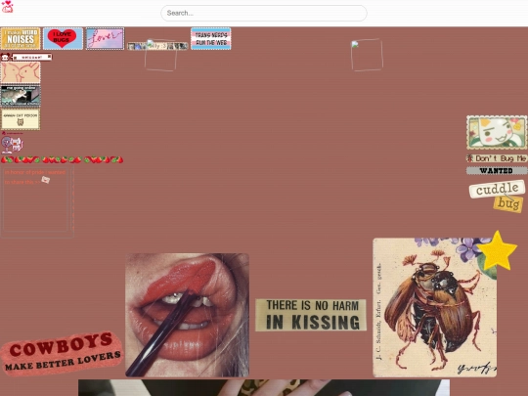Open the Toro white cat stamp
528x396 pixels.
click(x=497, y=132)
